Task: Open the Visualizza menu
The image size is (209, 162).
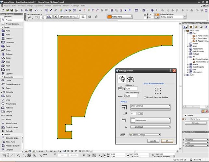Action: pos(21,6)
